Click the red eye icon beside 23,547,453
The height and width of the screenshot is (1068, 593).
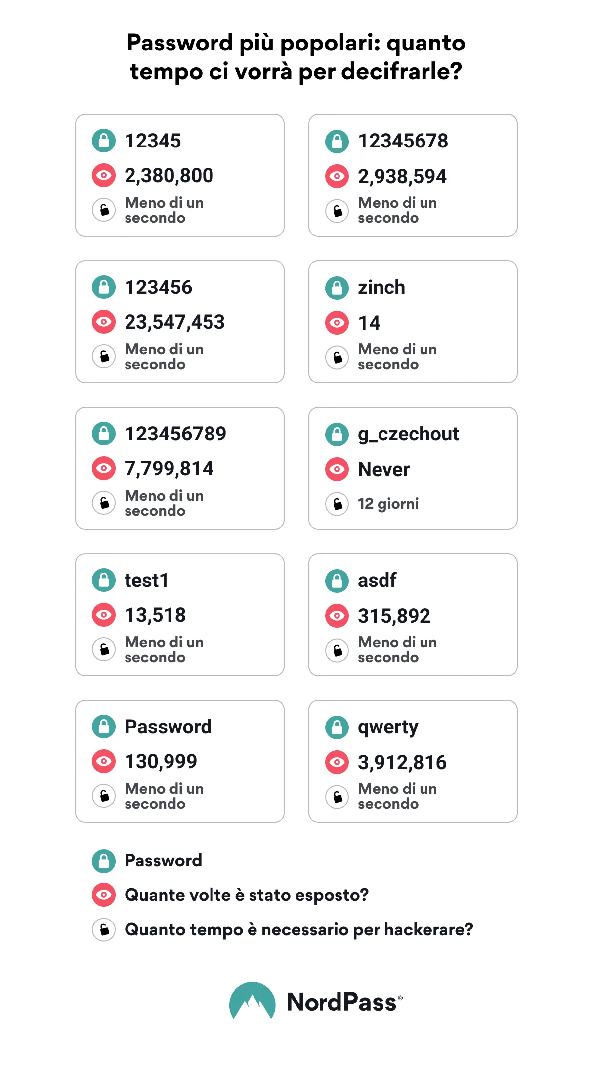[x=104, y=322]
